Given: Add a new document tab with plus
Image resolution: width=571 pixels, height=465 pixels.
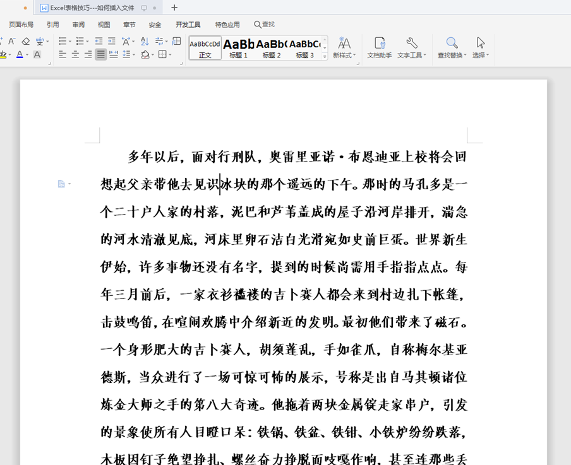Looking at the screenshot, I should (174, 8).
